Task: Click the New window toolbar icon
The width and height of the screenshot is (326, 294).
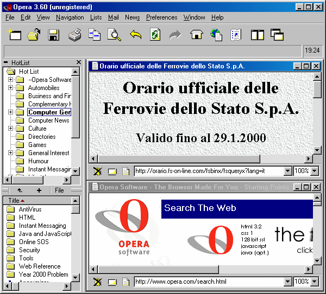Action: (x=15, y=35)
